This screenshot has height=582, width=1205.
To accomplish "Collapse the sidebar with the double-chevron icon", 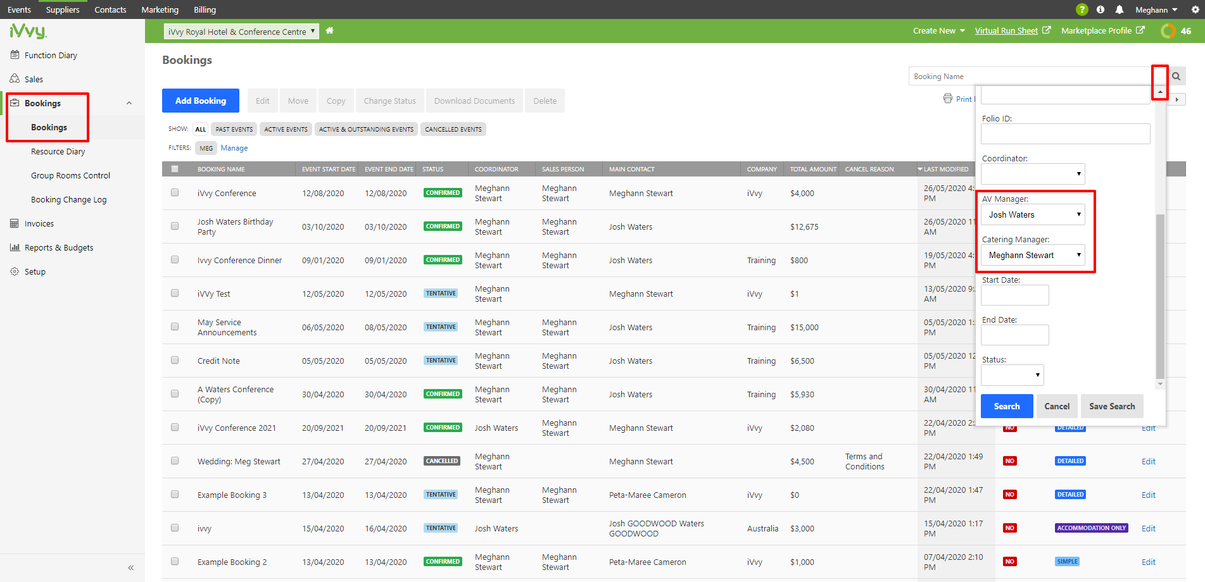I will point(130,567).
